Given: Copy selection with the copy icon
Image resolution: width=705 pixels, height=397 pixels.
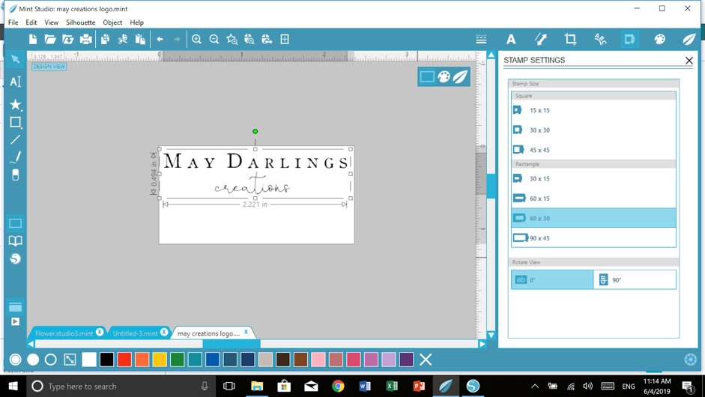Looking at the screenshot, I should 105,39.
